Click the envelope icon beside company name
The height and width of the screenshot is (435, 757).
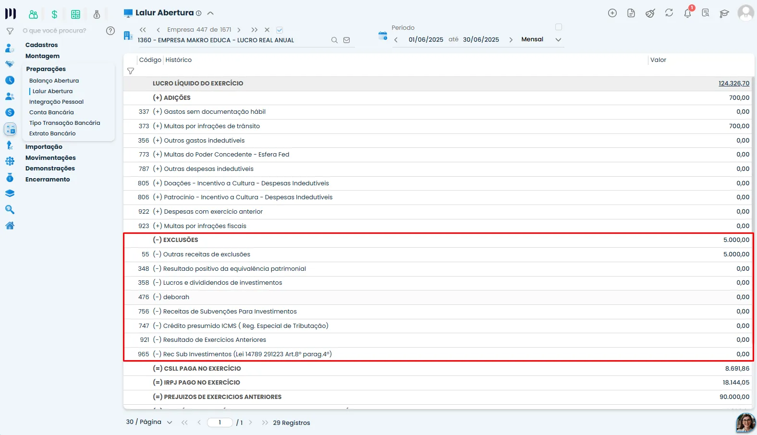pyautogui.click(x=346, y=40)
